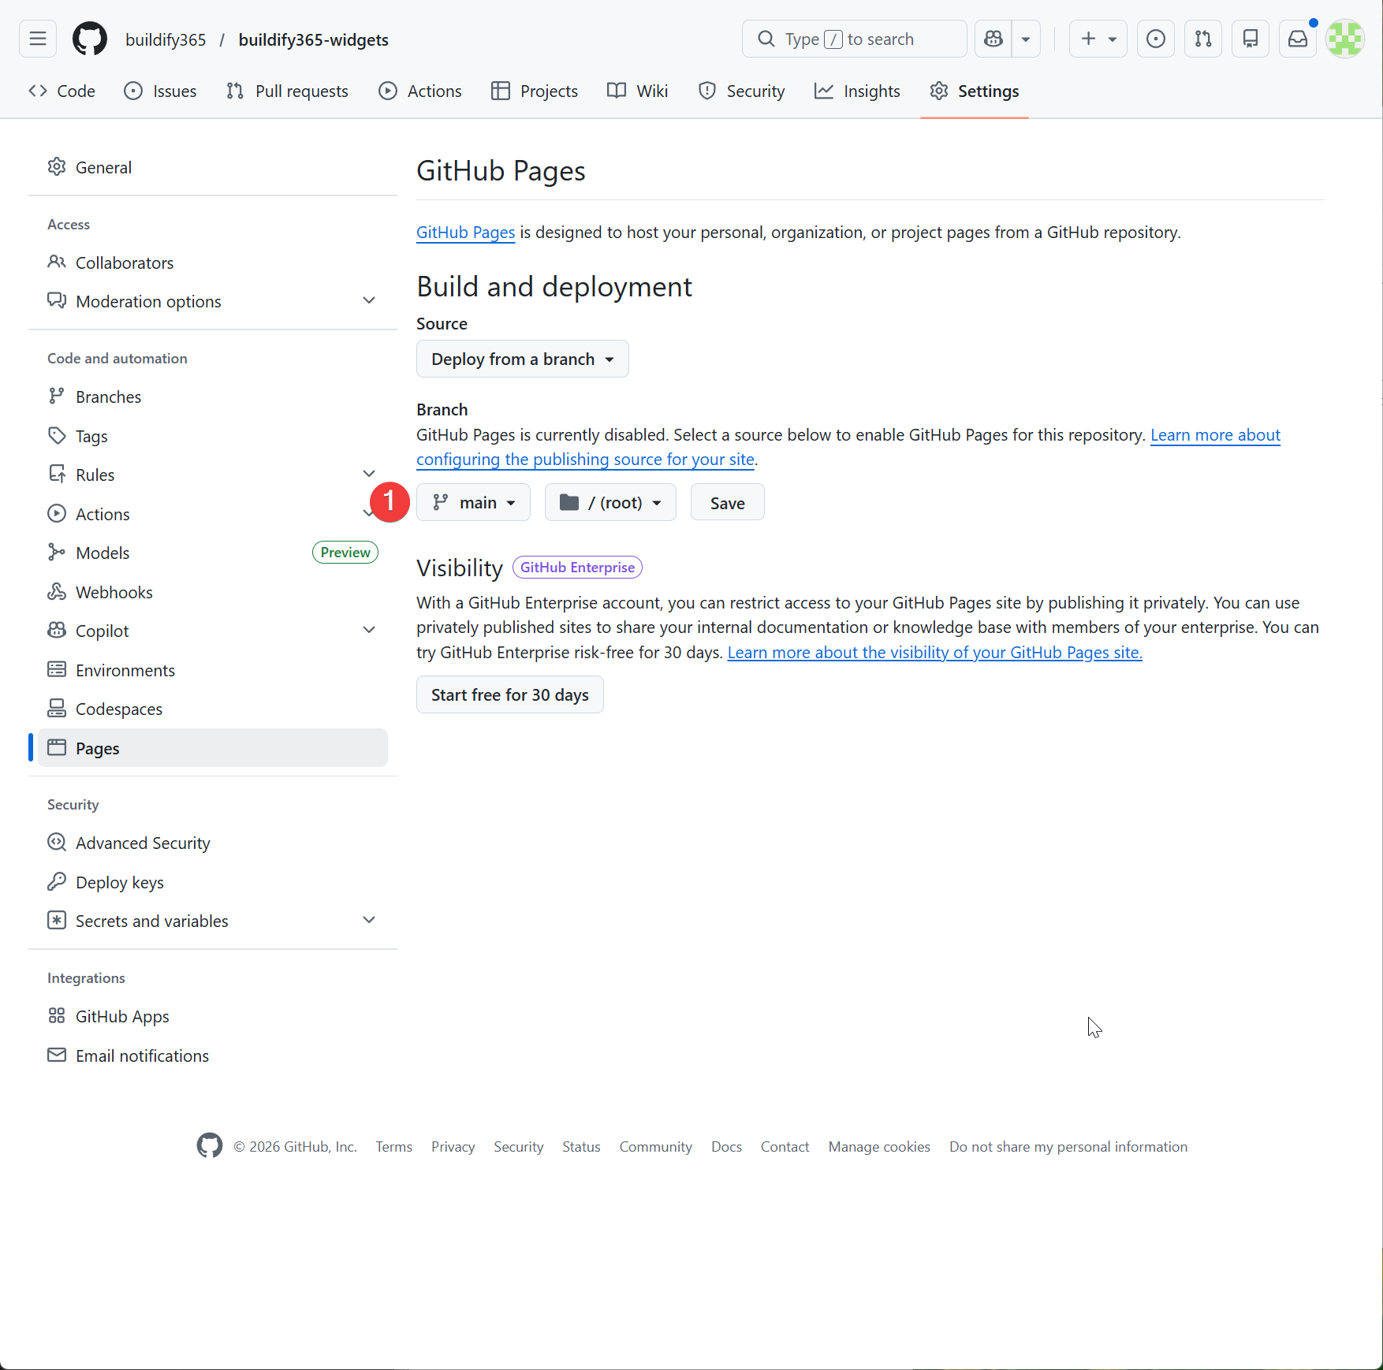The width and height of the screenshot is (1383, 1370).
Task: Switch to the Insights tab
Action: click(857, 91)
